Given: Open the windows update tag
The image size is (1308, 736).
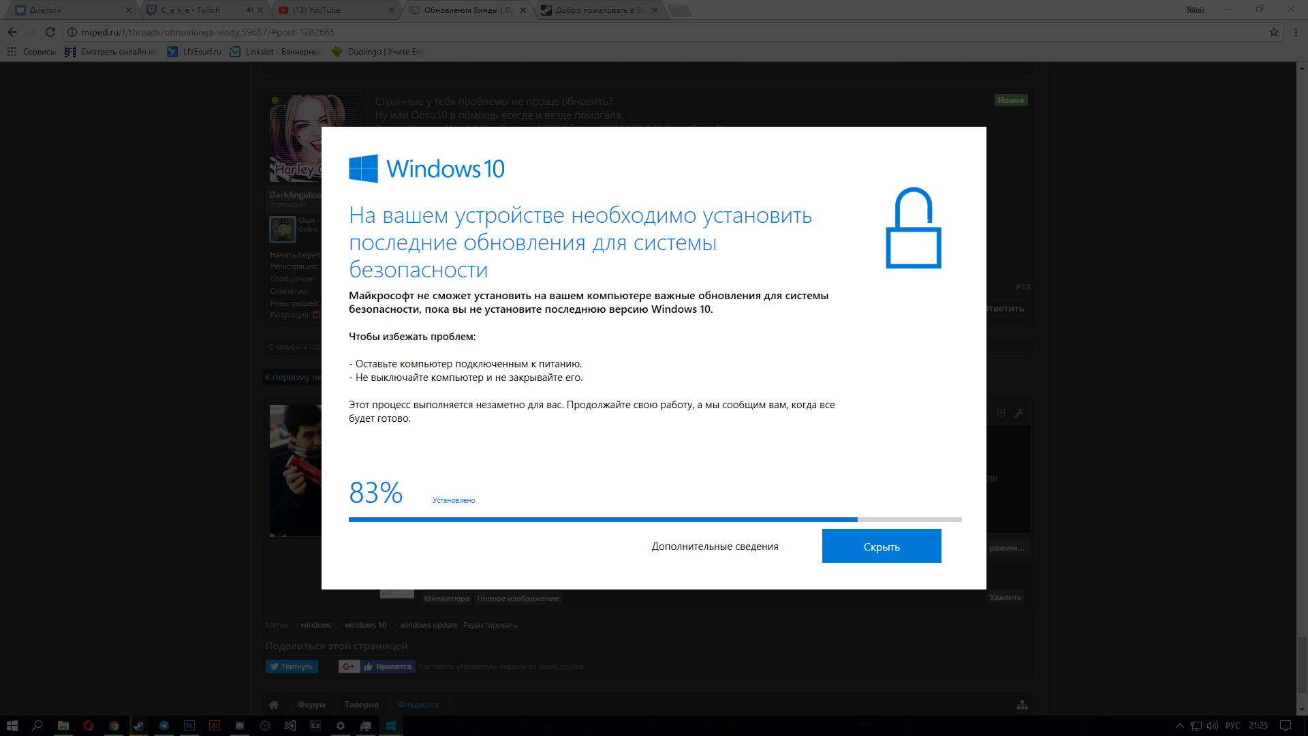Looking at the screenshot, I should click(429, 625).
